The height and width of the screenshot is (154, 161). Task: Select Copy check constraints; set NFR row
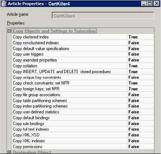pyautogui.click(x=83, y=83)
